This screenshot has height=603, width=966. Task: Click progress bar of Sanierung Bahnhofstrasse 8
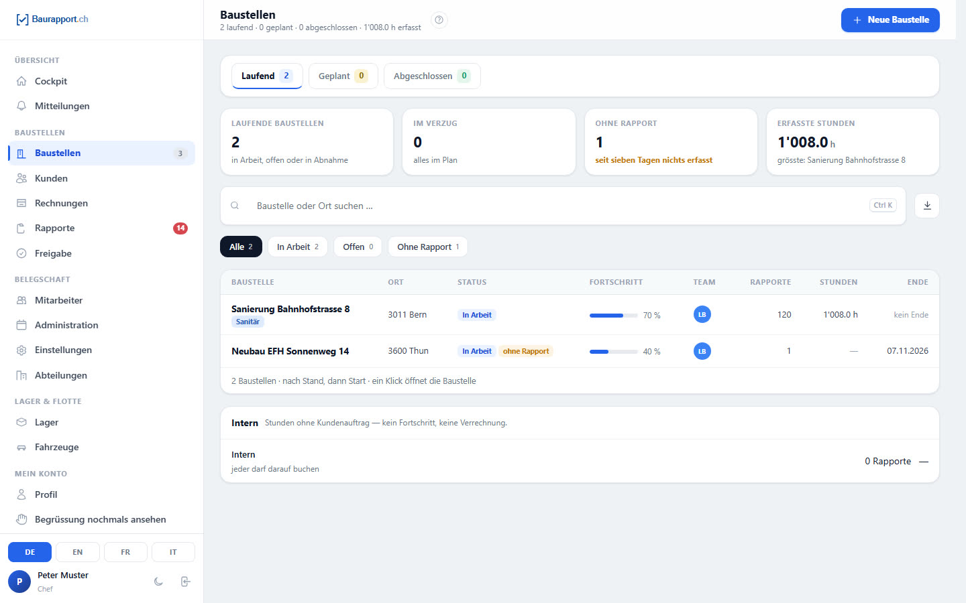[614, 315]
